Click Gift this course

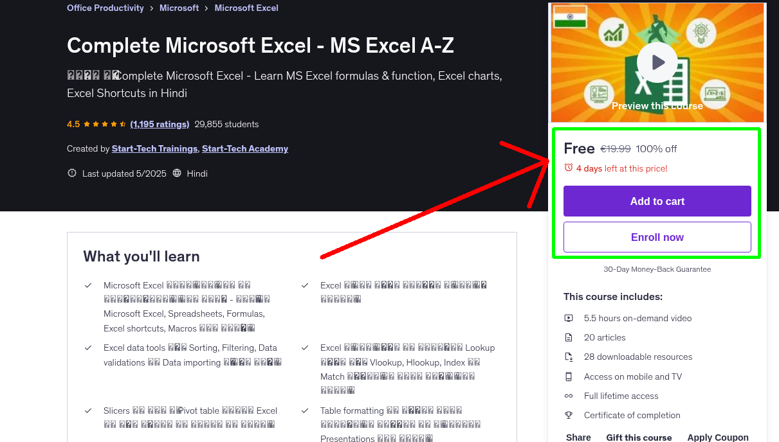[639, 437]
